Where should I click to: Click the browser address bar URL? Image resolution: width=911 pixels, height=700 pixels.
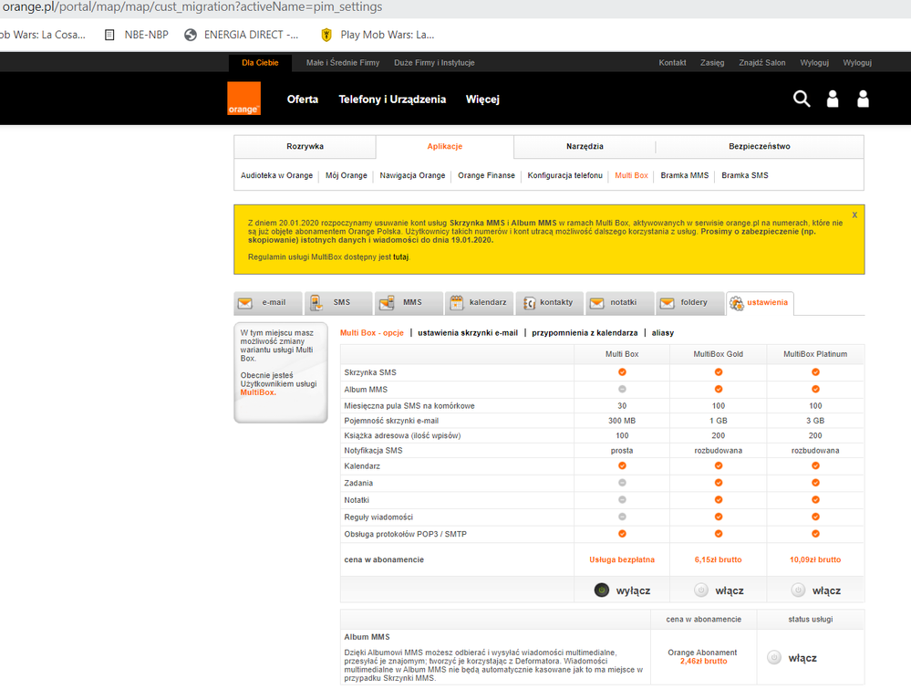tap(192, 7)
